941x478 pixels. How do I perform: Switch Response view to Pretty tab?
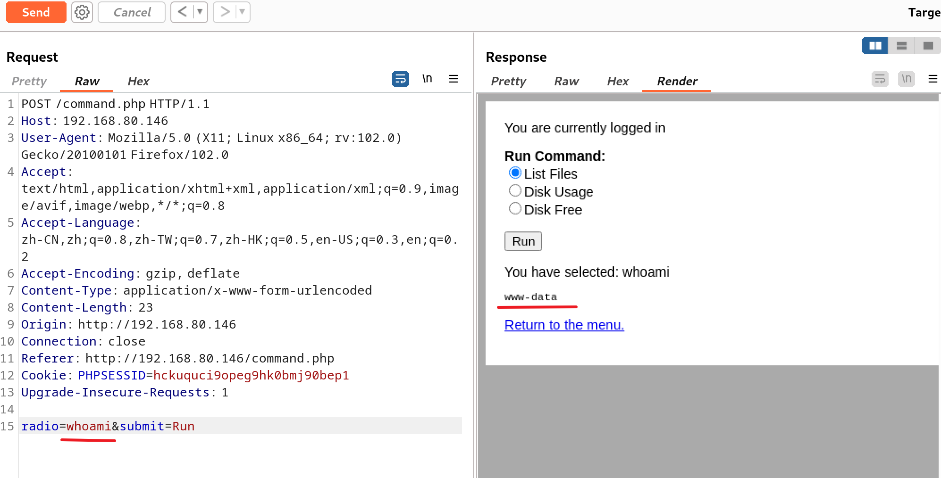508,81
